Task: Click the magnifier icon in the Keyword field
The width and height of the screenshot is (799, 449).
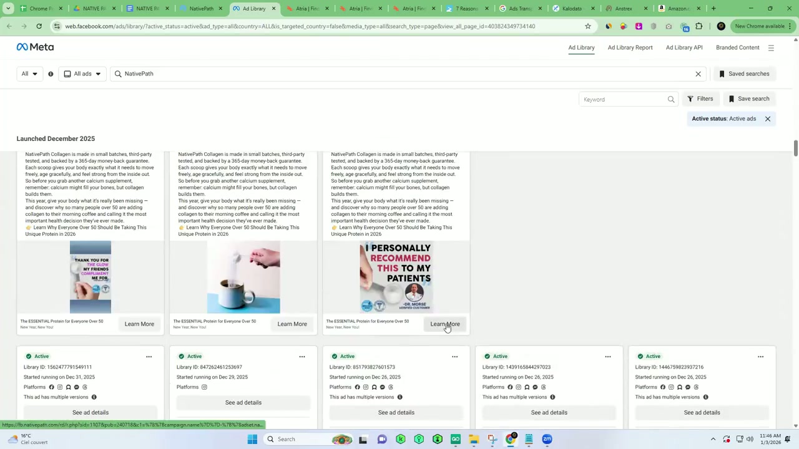Action: point(670,99)
